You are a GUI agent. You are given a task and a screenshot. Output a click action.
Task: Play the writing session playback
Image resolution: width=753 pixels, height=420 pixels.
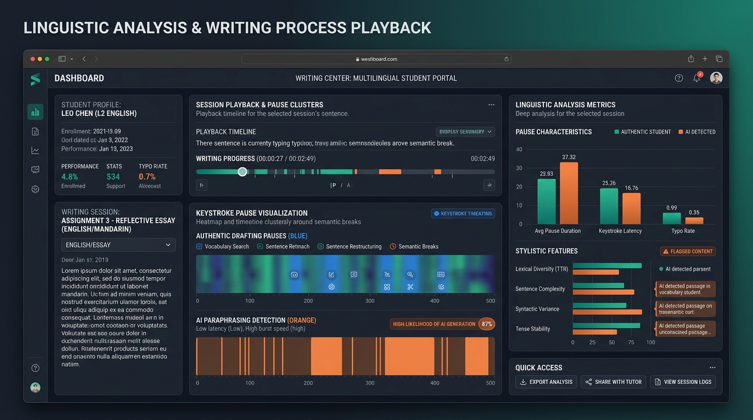pyautogui.click(x=201, y=185)
